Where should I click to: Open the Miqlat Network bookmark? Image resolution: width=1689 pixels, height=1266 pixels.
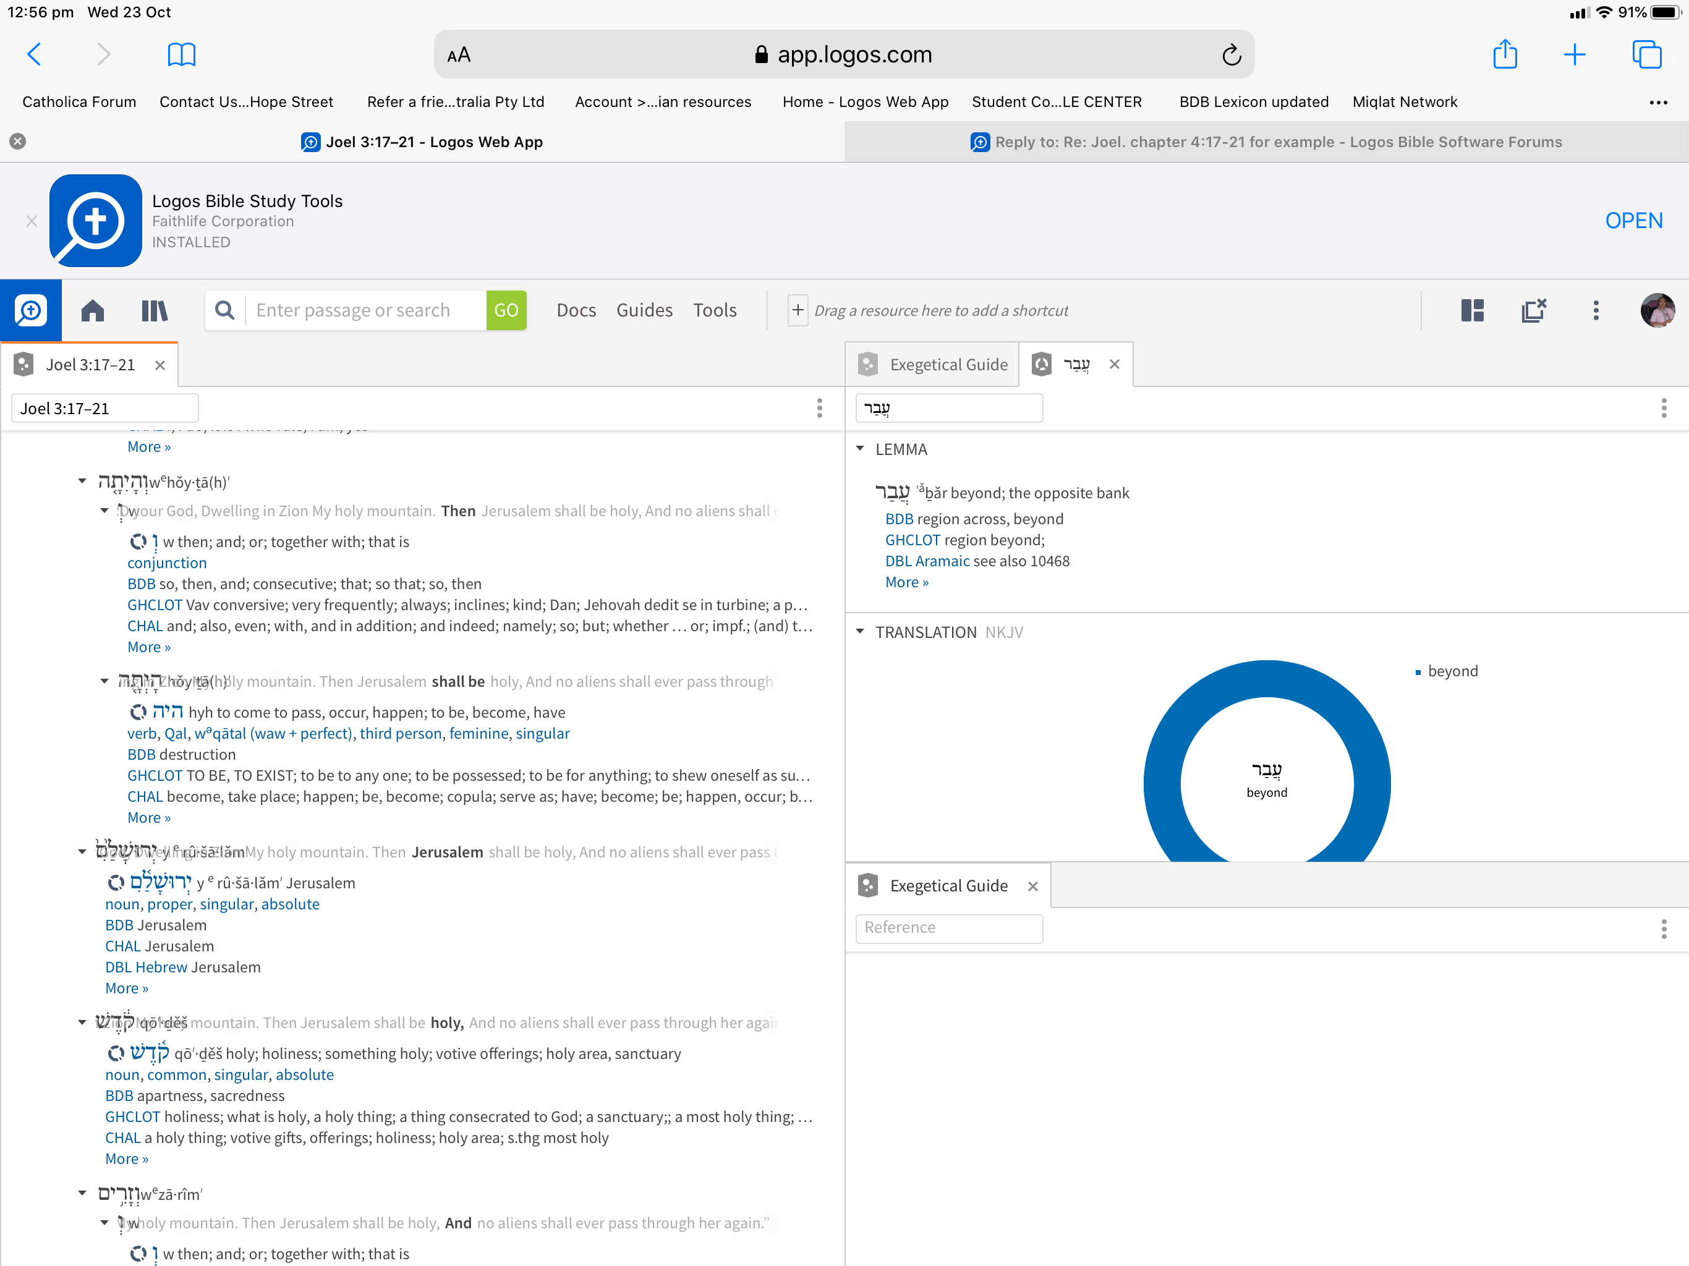[x=1405, y=103]
